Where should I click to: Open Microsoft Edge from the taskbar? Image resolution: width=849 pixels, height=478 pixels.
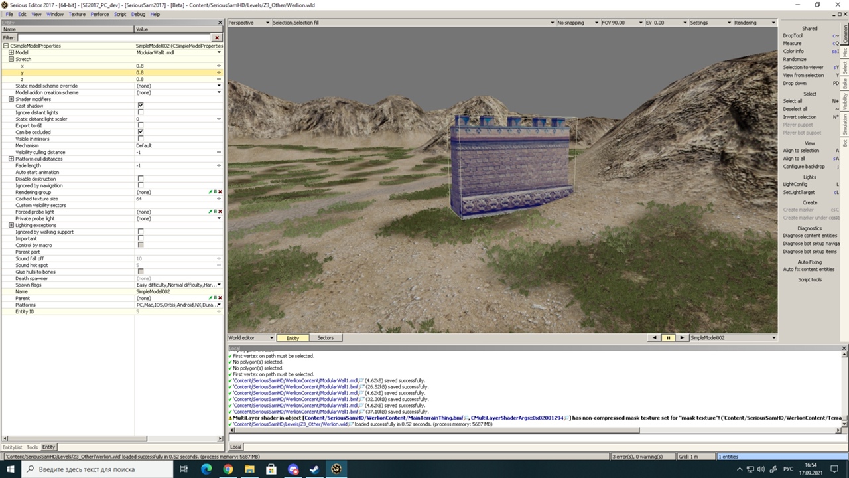click(206, 469)
